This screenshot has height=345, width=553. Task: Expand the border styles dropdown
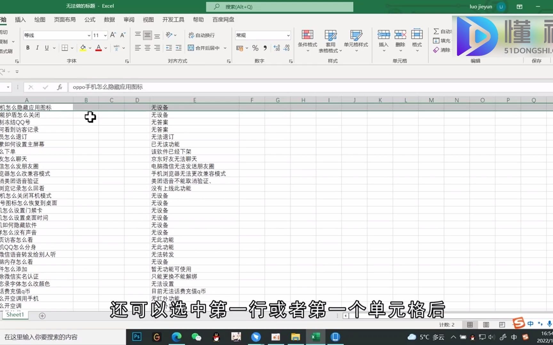[x=72, y=48]
